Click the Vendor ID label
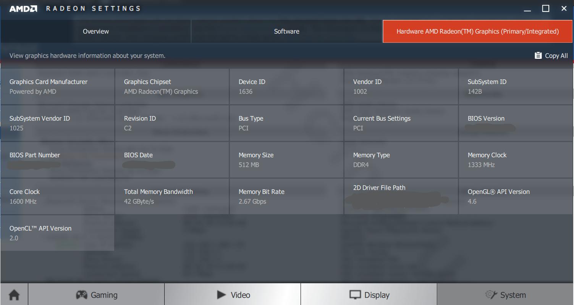The width and height of the screenshot is (574, 305). click(367, 82)
